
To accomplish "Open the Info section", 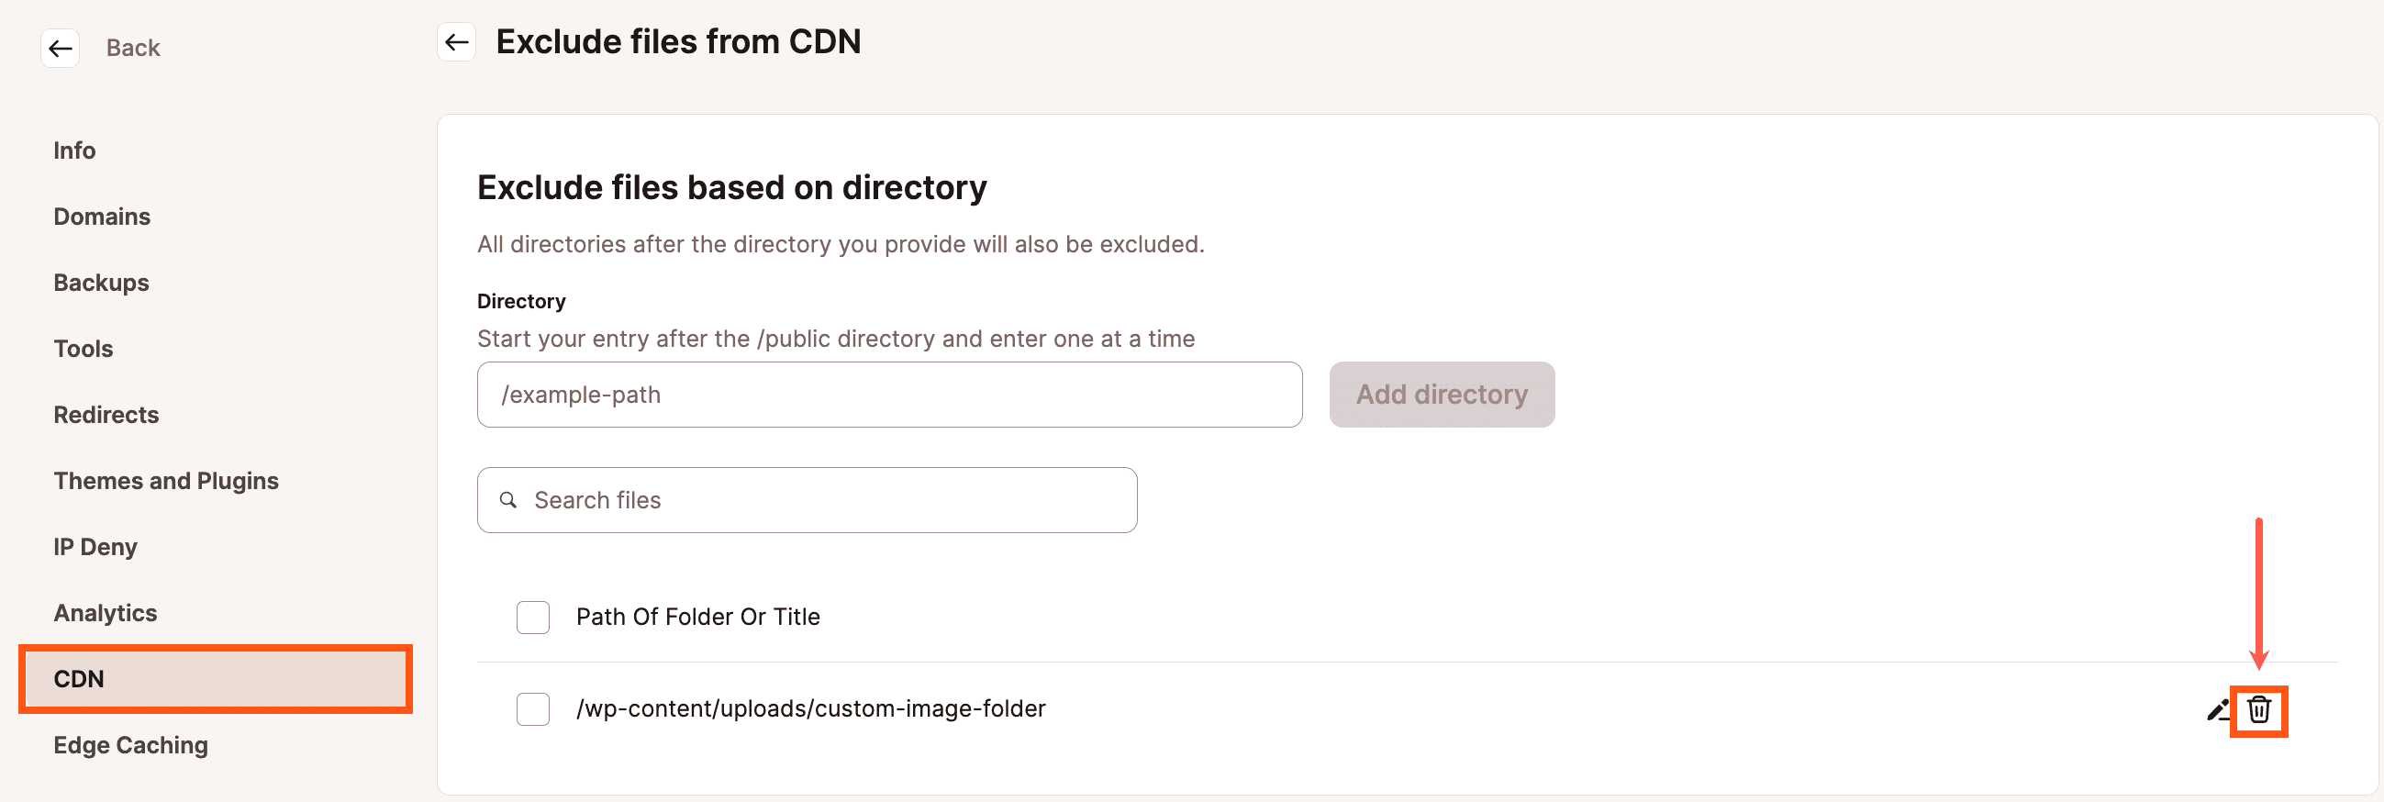I will (x=74, y=150).
